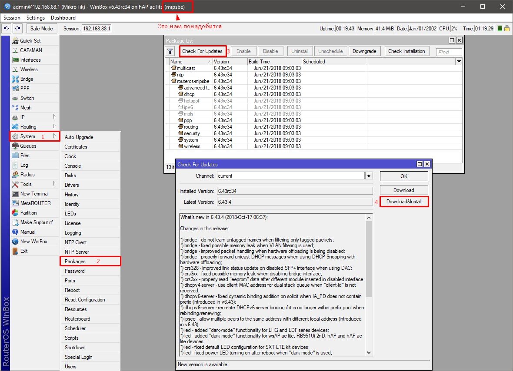Image resolution: width=513 pixels, height=371 pixels.
Task: Open the Wireless section
Action: click(x=29, y=70)
